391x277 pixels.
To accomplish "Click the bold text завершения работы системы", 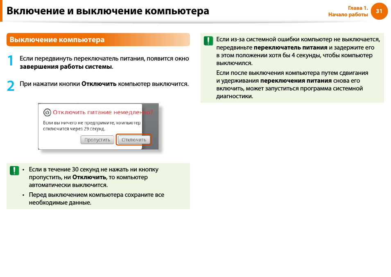I will (x=66, y=67).
